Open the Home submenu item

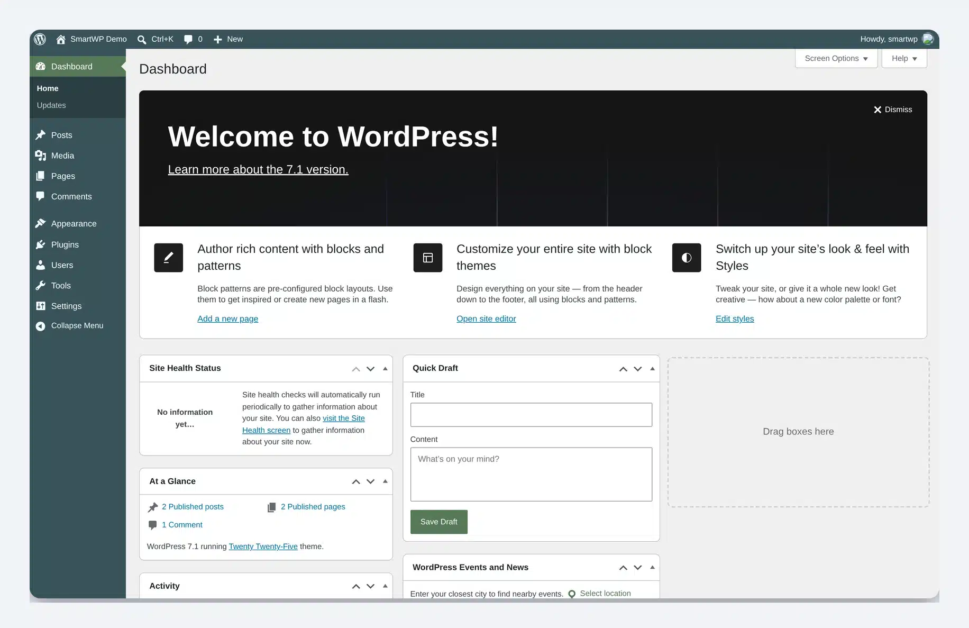click(48, 88)
